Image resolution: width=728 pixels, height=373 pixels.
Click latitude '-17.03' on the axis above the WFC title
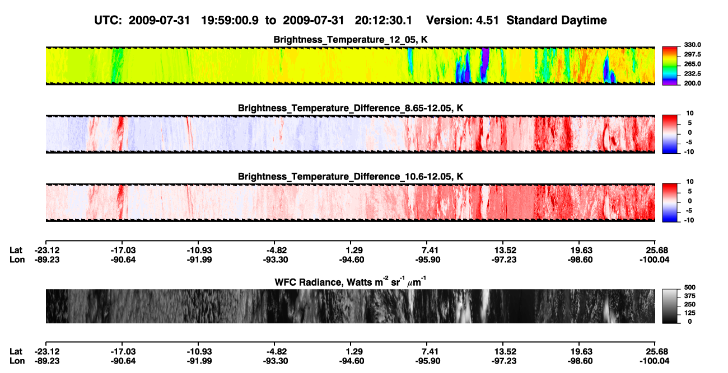[123, 251]
